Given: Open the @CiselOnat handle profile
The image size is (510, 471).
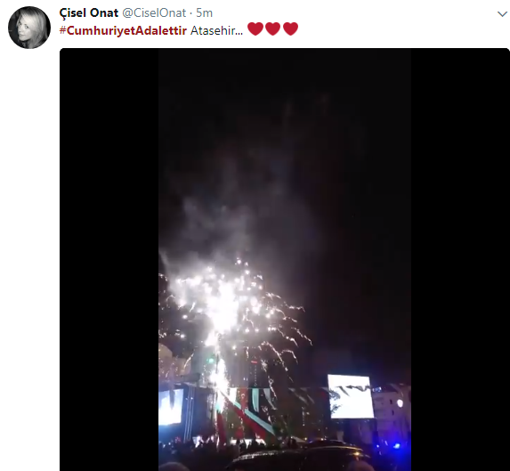Looking at the screenshot, I should 154,13.
